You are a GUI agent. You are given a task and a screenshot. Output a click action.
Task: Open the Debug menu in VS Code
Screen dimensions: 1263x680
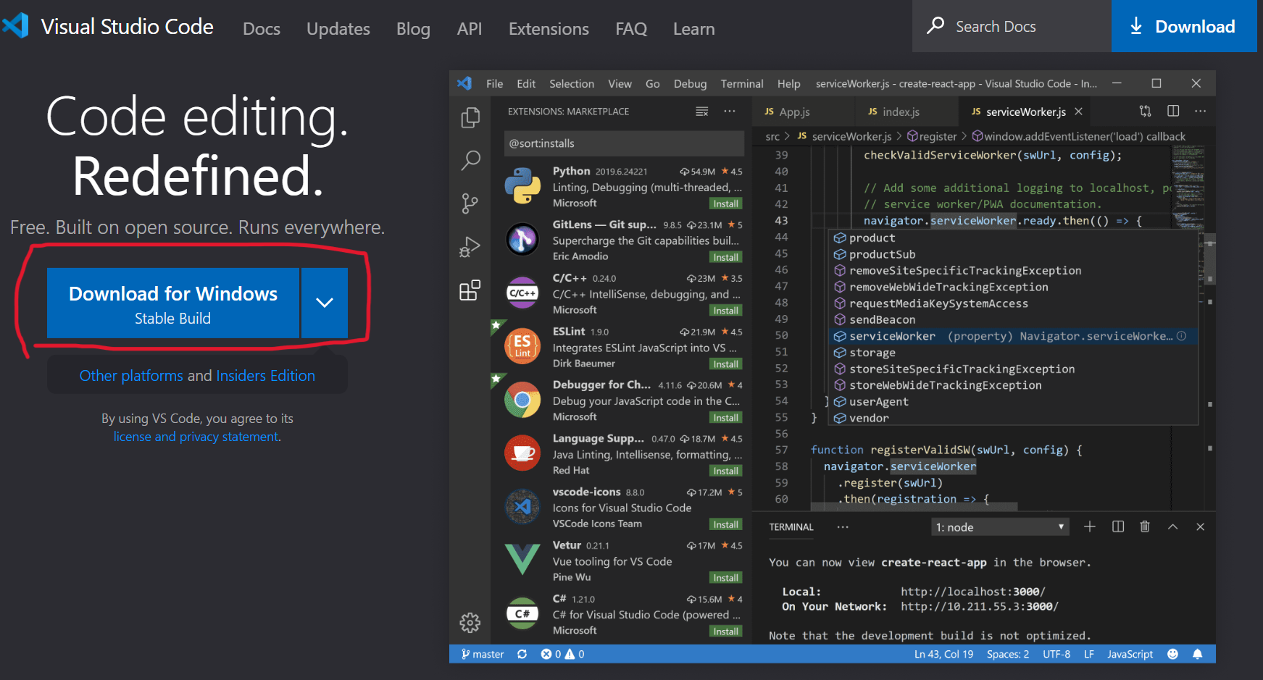click(x=690, y=84)
